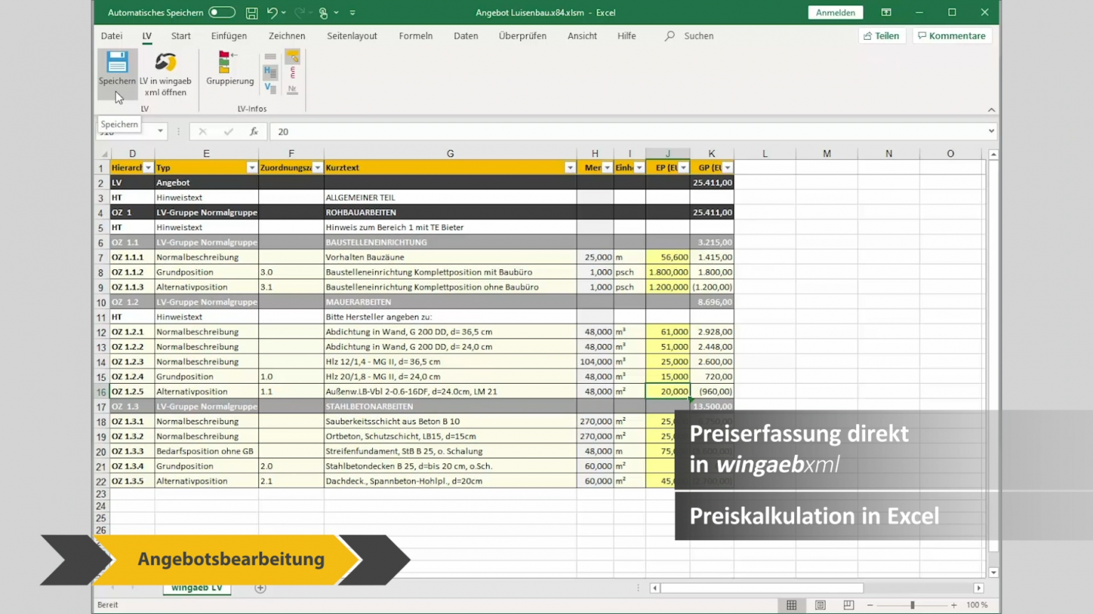Screen dimensions: 1093x614
Task: Open the Typ column filter dropdown
Action: pos(252,167)
